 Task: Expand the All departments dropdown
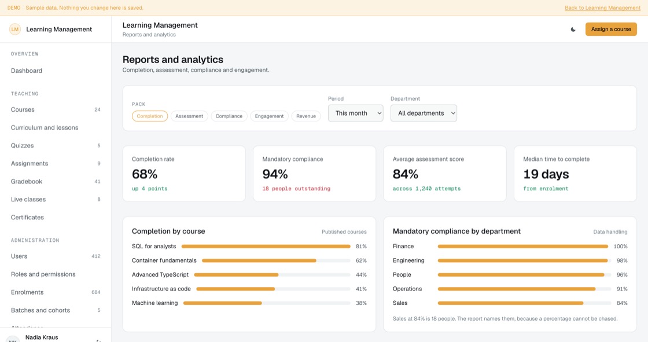click(424, 113)
